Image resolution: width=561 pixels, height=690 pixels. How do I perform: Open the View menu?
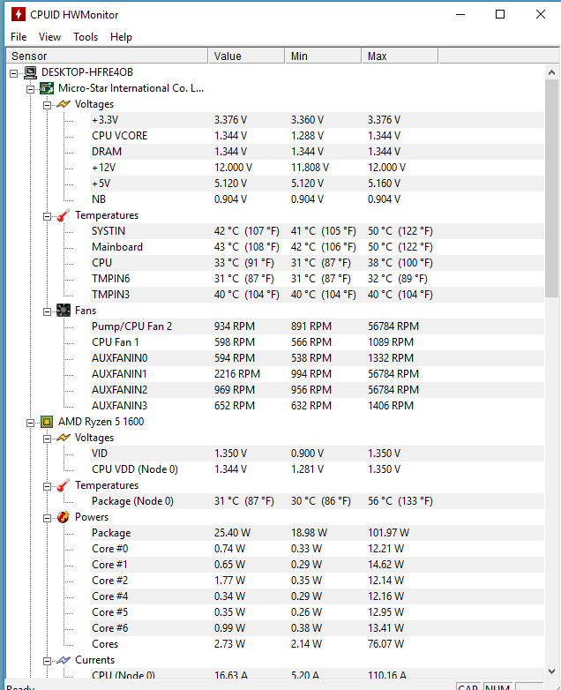(x=49, y=37)
